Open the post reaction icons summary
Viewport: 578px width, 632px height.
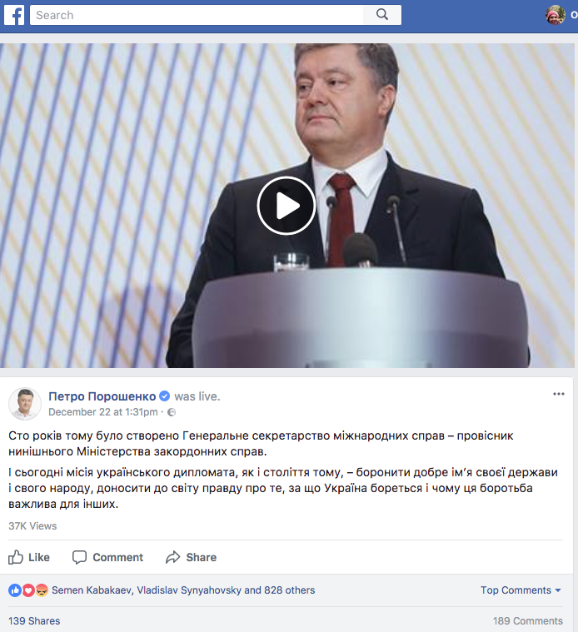28,590
